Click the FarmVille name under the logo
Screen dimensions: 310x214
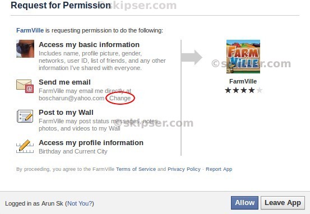(243, 81)
